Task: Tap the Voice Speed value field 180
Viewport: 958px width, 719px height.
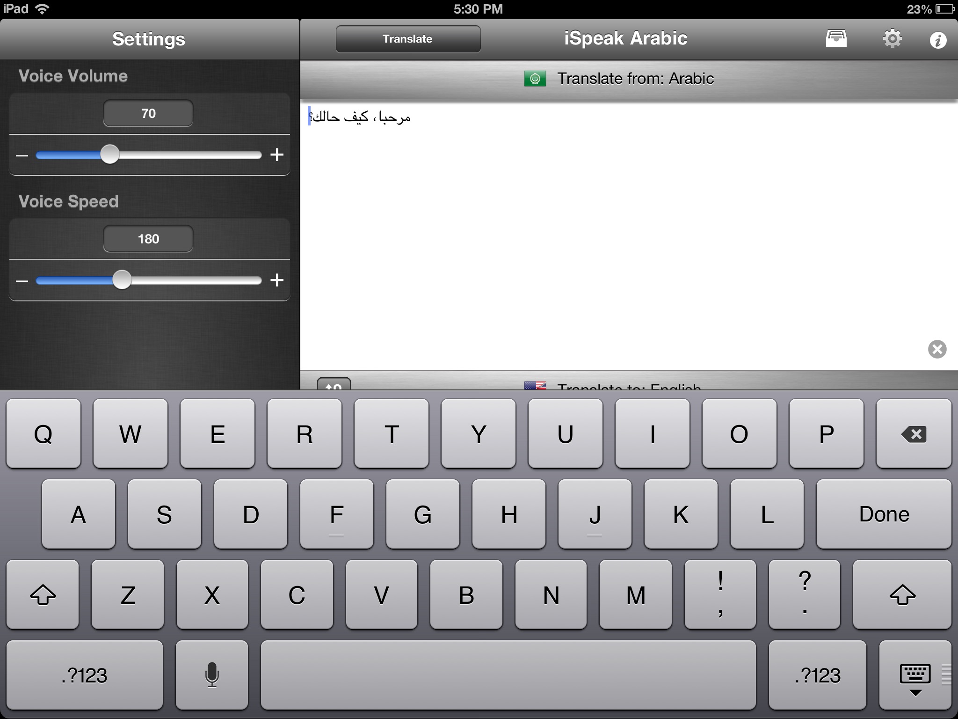Action: [148, 239]
